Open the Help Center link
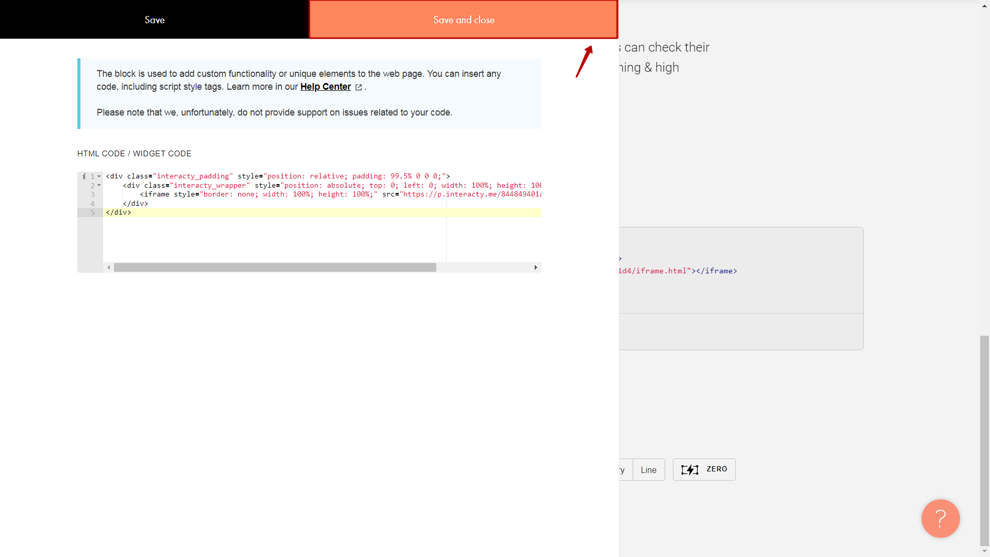This screenshot has height=557, width=990. point(325,86)
